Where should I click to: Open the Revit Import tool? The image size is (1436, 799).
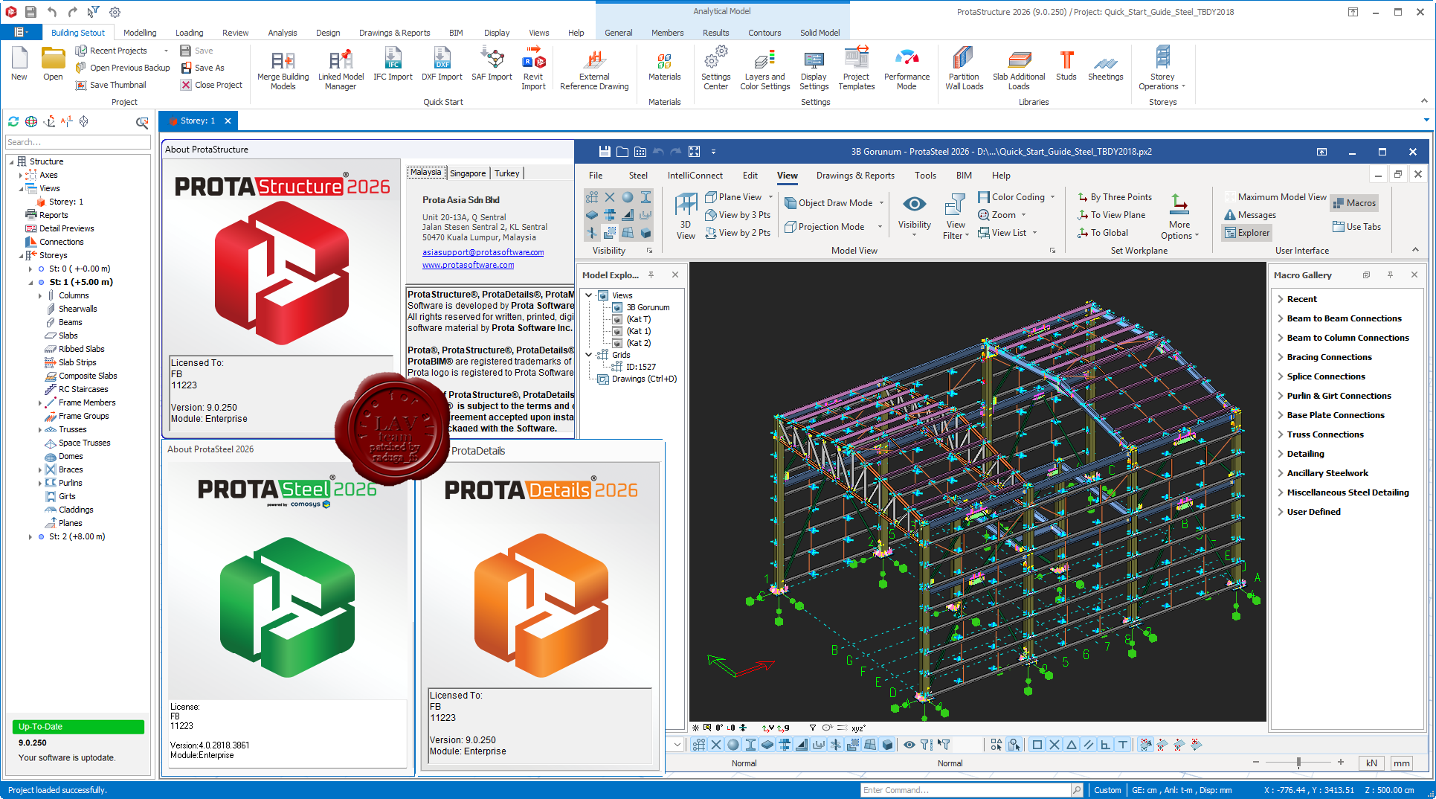pos(533,68)
